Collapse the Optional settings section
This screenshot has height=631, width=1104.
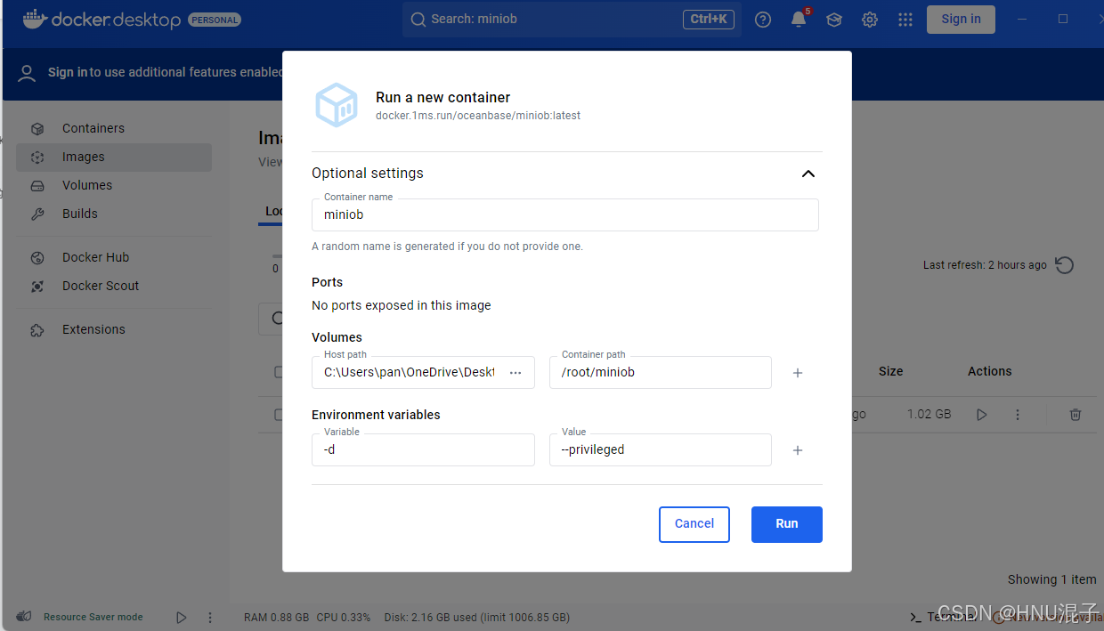(808, 174)
